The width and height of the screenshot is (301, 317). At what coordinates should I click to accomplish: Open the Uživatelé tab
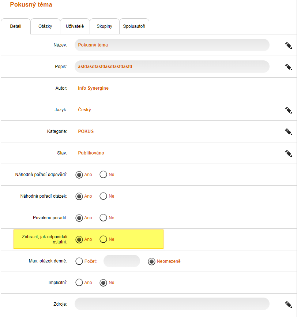(x=75, y=26)
